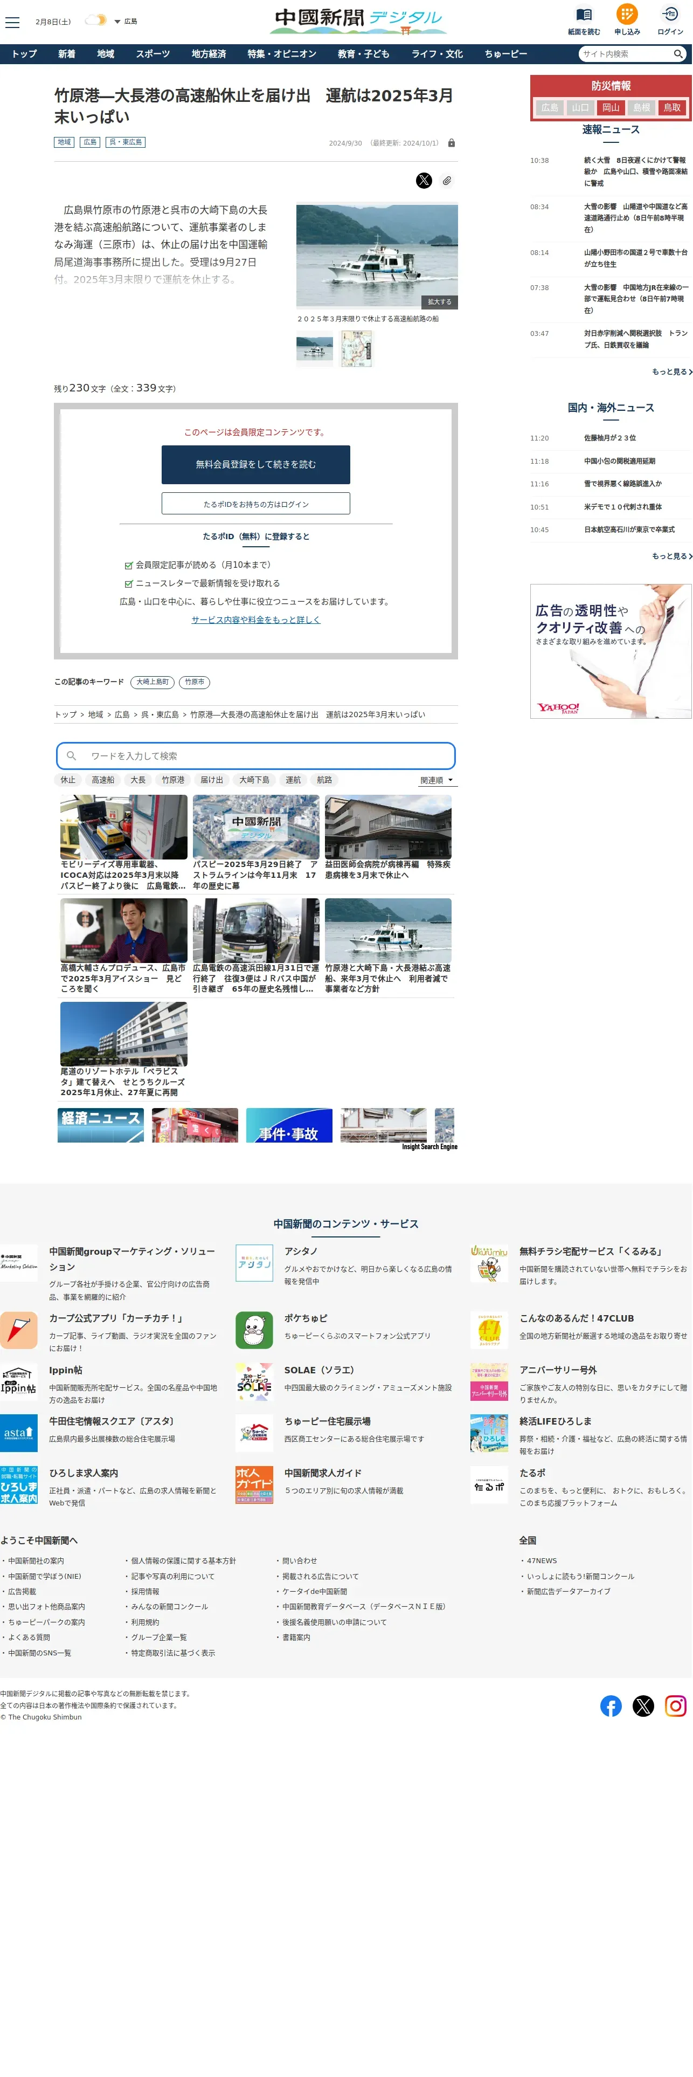Click the カープ公式アプリ カーチカチ icon

(18, 1330)
